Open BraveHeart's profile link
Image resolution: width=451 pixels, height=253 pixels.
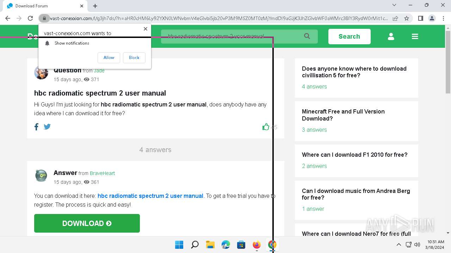[102, 173]
